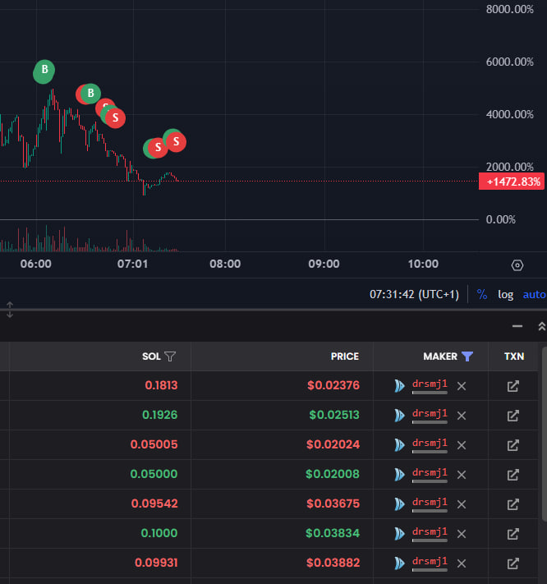
Task: Open chart settings hexagon icon
Action: click(x=517, y=265)
